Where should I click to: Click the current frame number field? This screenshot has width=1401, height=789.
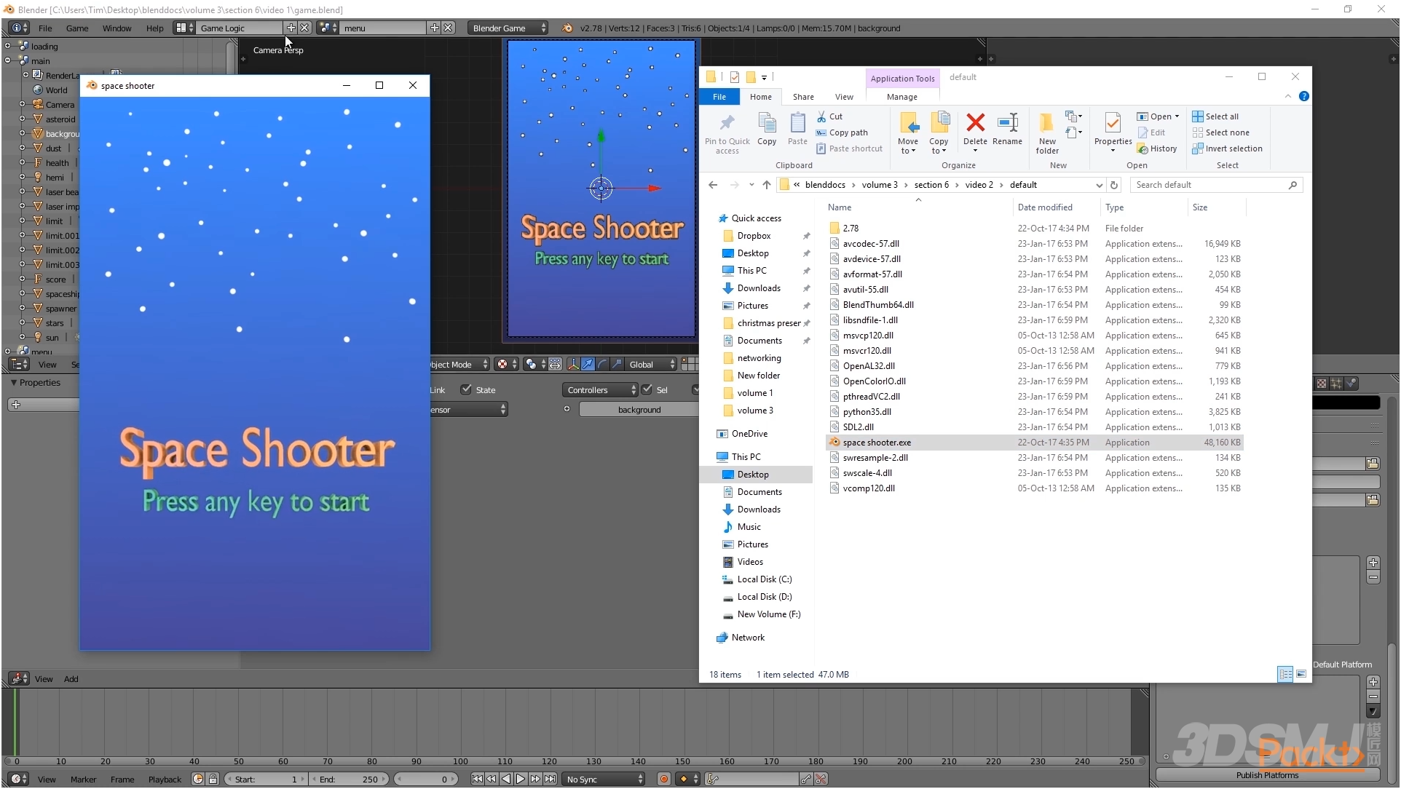pyautogui.click(x=425, y=779)
